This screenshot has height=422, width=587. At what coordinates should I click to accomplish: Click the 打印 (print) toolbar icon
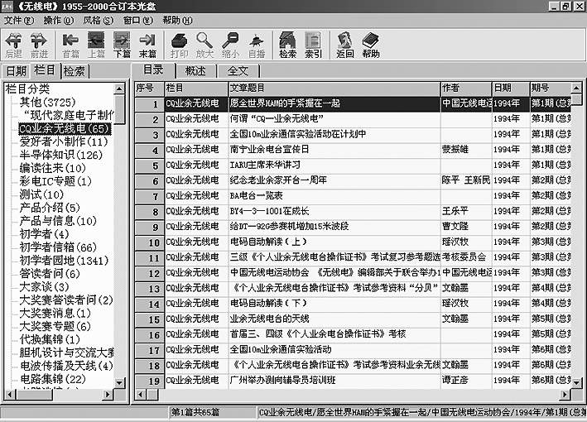(180, 45)
